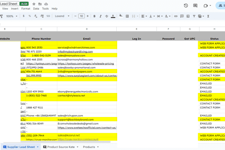Click phone number link 561.999.9995
Screen dimensions: 225x150
[x=34, y=75]
